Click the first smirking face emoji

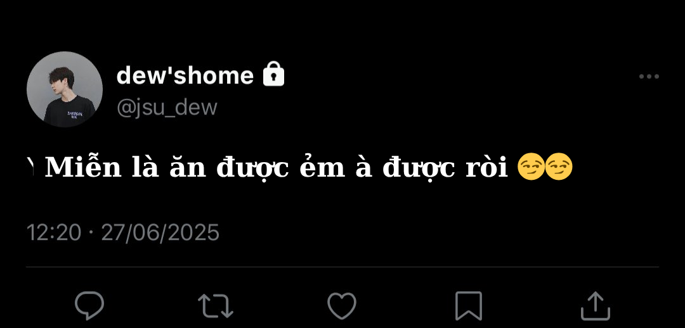click(531, 168)
